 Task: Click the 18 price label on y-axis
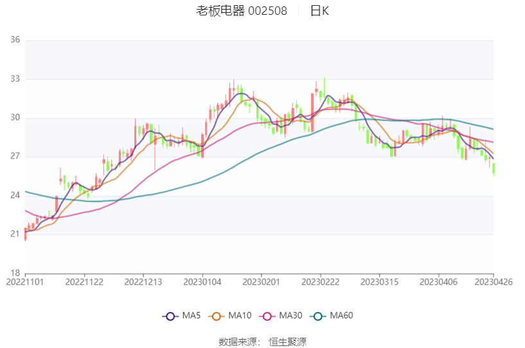point(15,273)
